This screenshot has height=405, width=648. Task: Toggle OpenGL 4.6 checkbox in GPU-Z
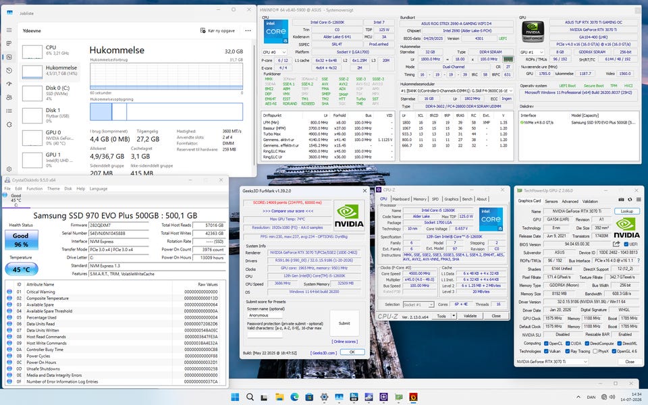(x=614, y=351)
